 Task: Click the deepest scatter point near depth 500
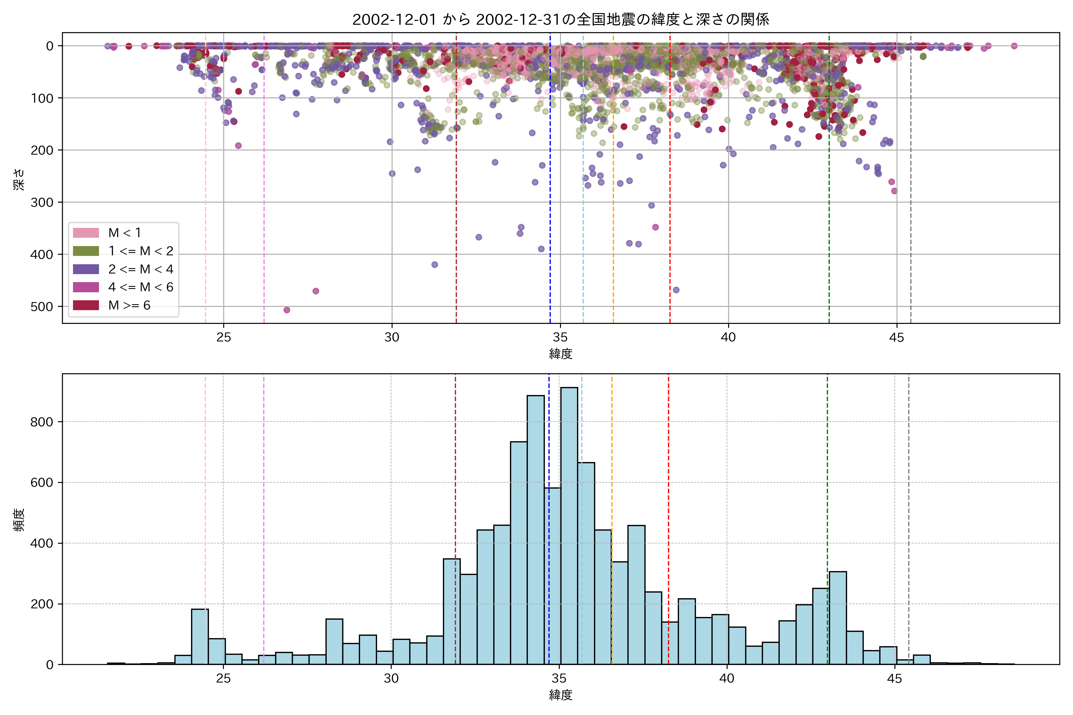coord(287,310)
